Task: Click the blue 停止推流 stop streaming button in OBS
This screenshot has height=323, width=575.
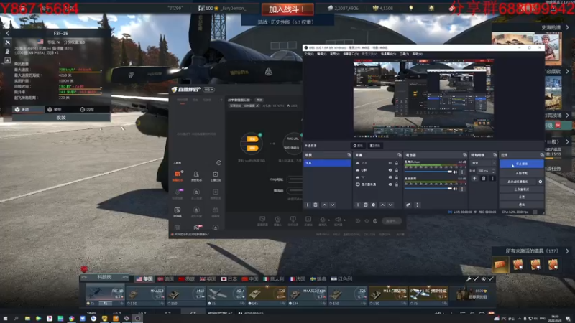Action: pyautogui.click(x=522, y=164)
